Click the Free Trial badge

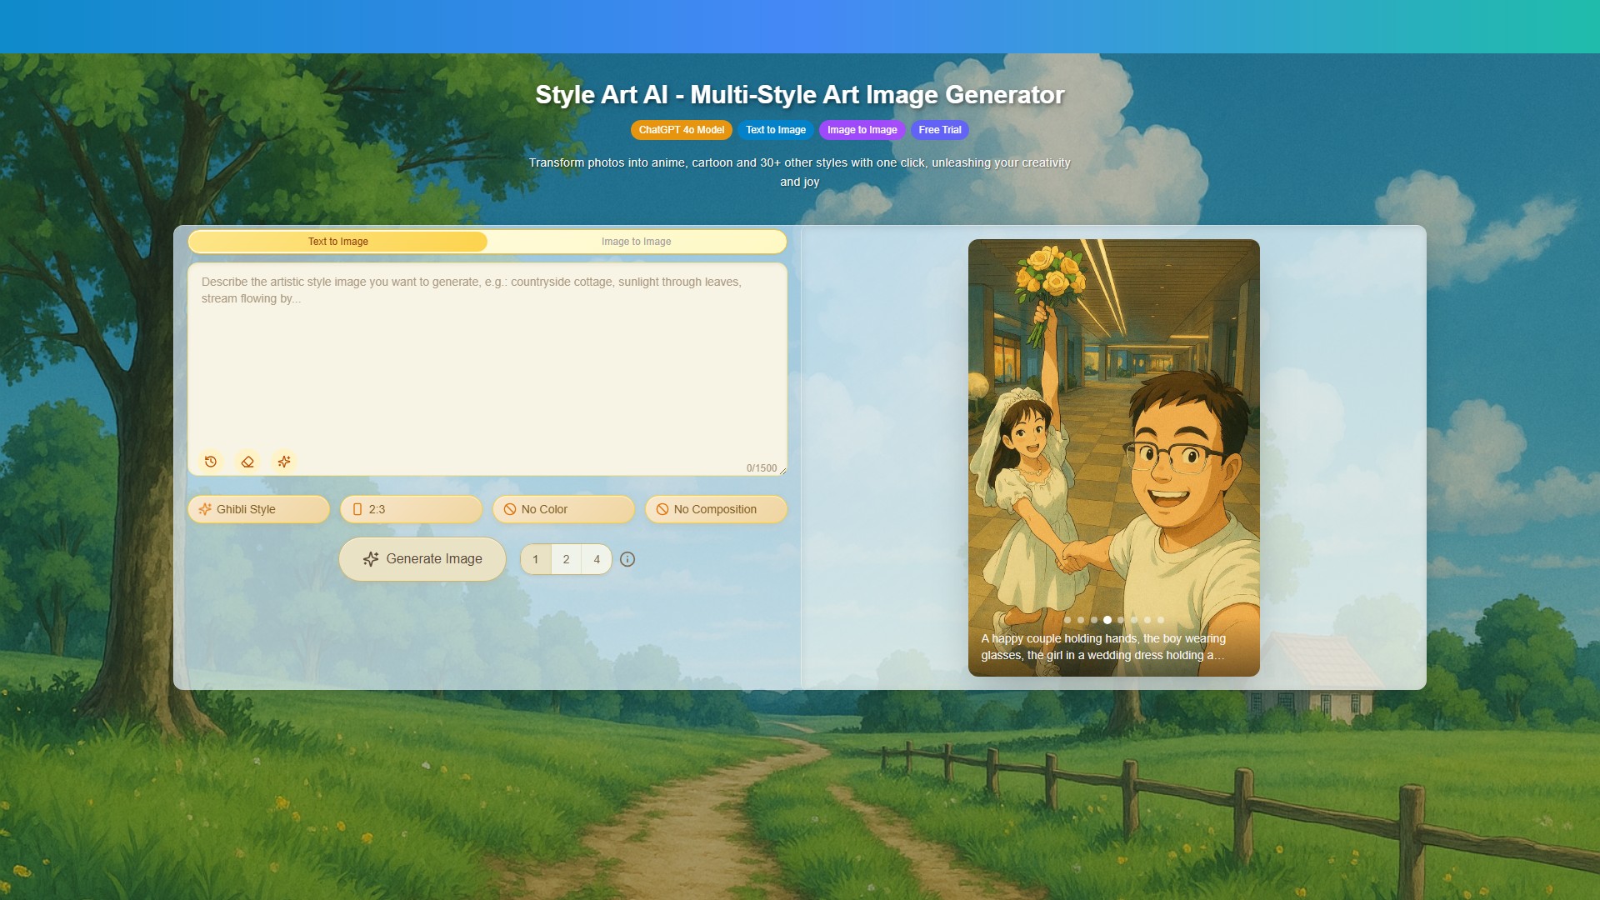pos(939,130)
